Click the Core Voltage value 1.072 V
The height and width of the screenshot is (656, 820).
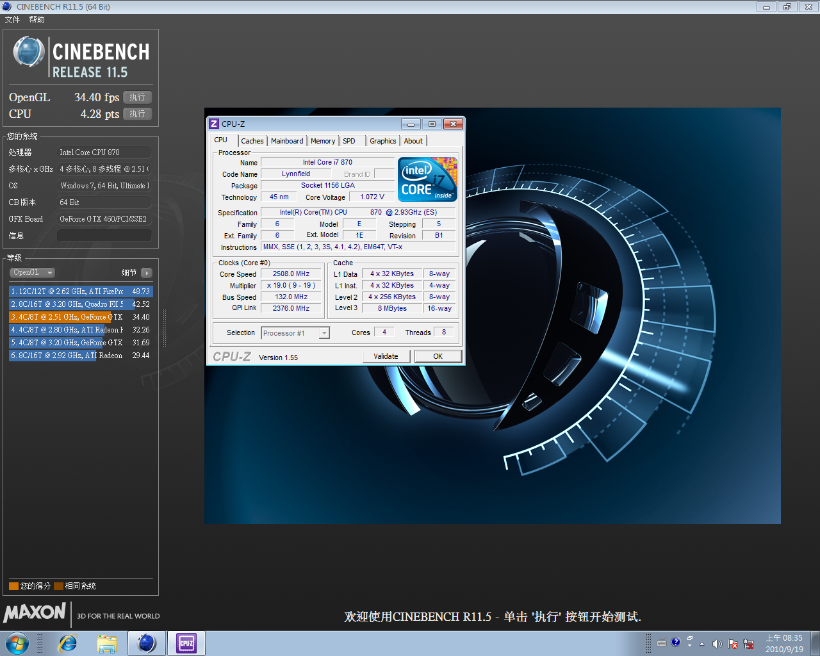372,197
